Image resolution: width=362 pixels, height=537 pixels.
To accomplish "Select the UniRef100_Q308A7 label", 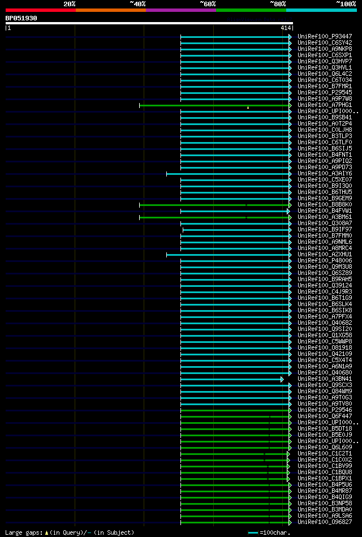I will [325, 224].
